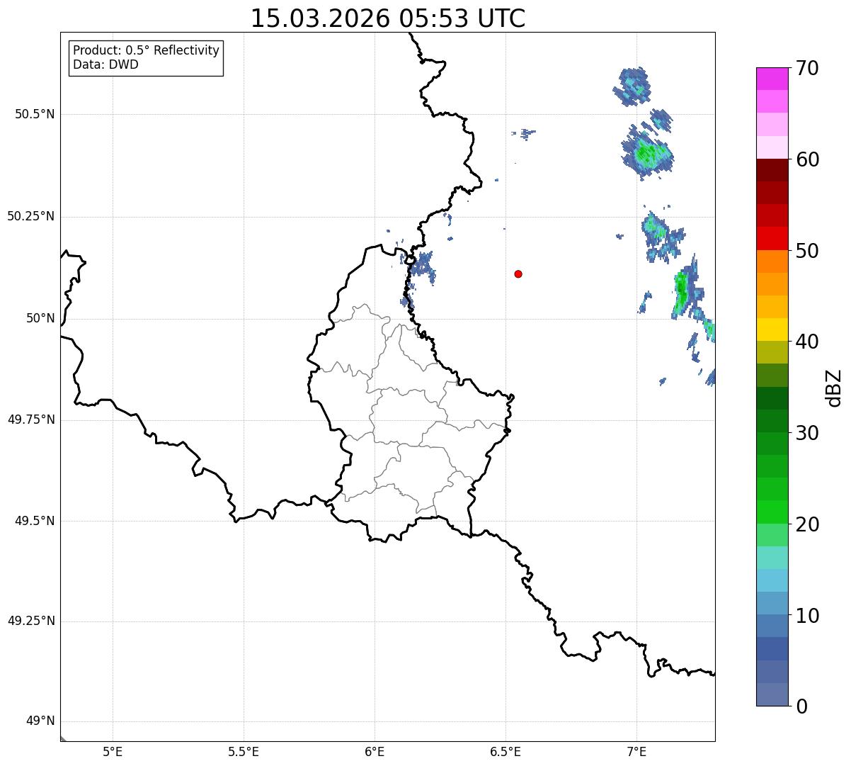Click the colorbar 0 tick label
The height and width of the screenshot is (766, 851).
[x=801, y=706]
